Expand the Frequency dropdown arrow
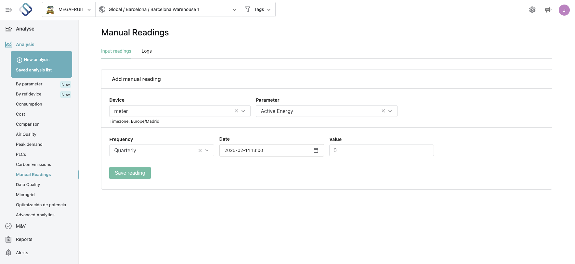The width and height of the screenshot is (575, 264). point(207,150)
